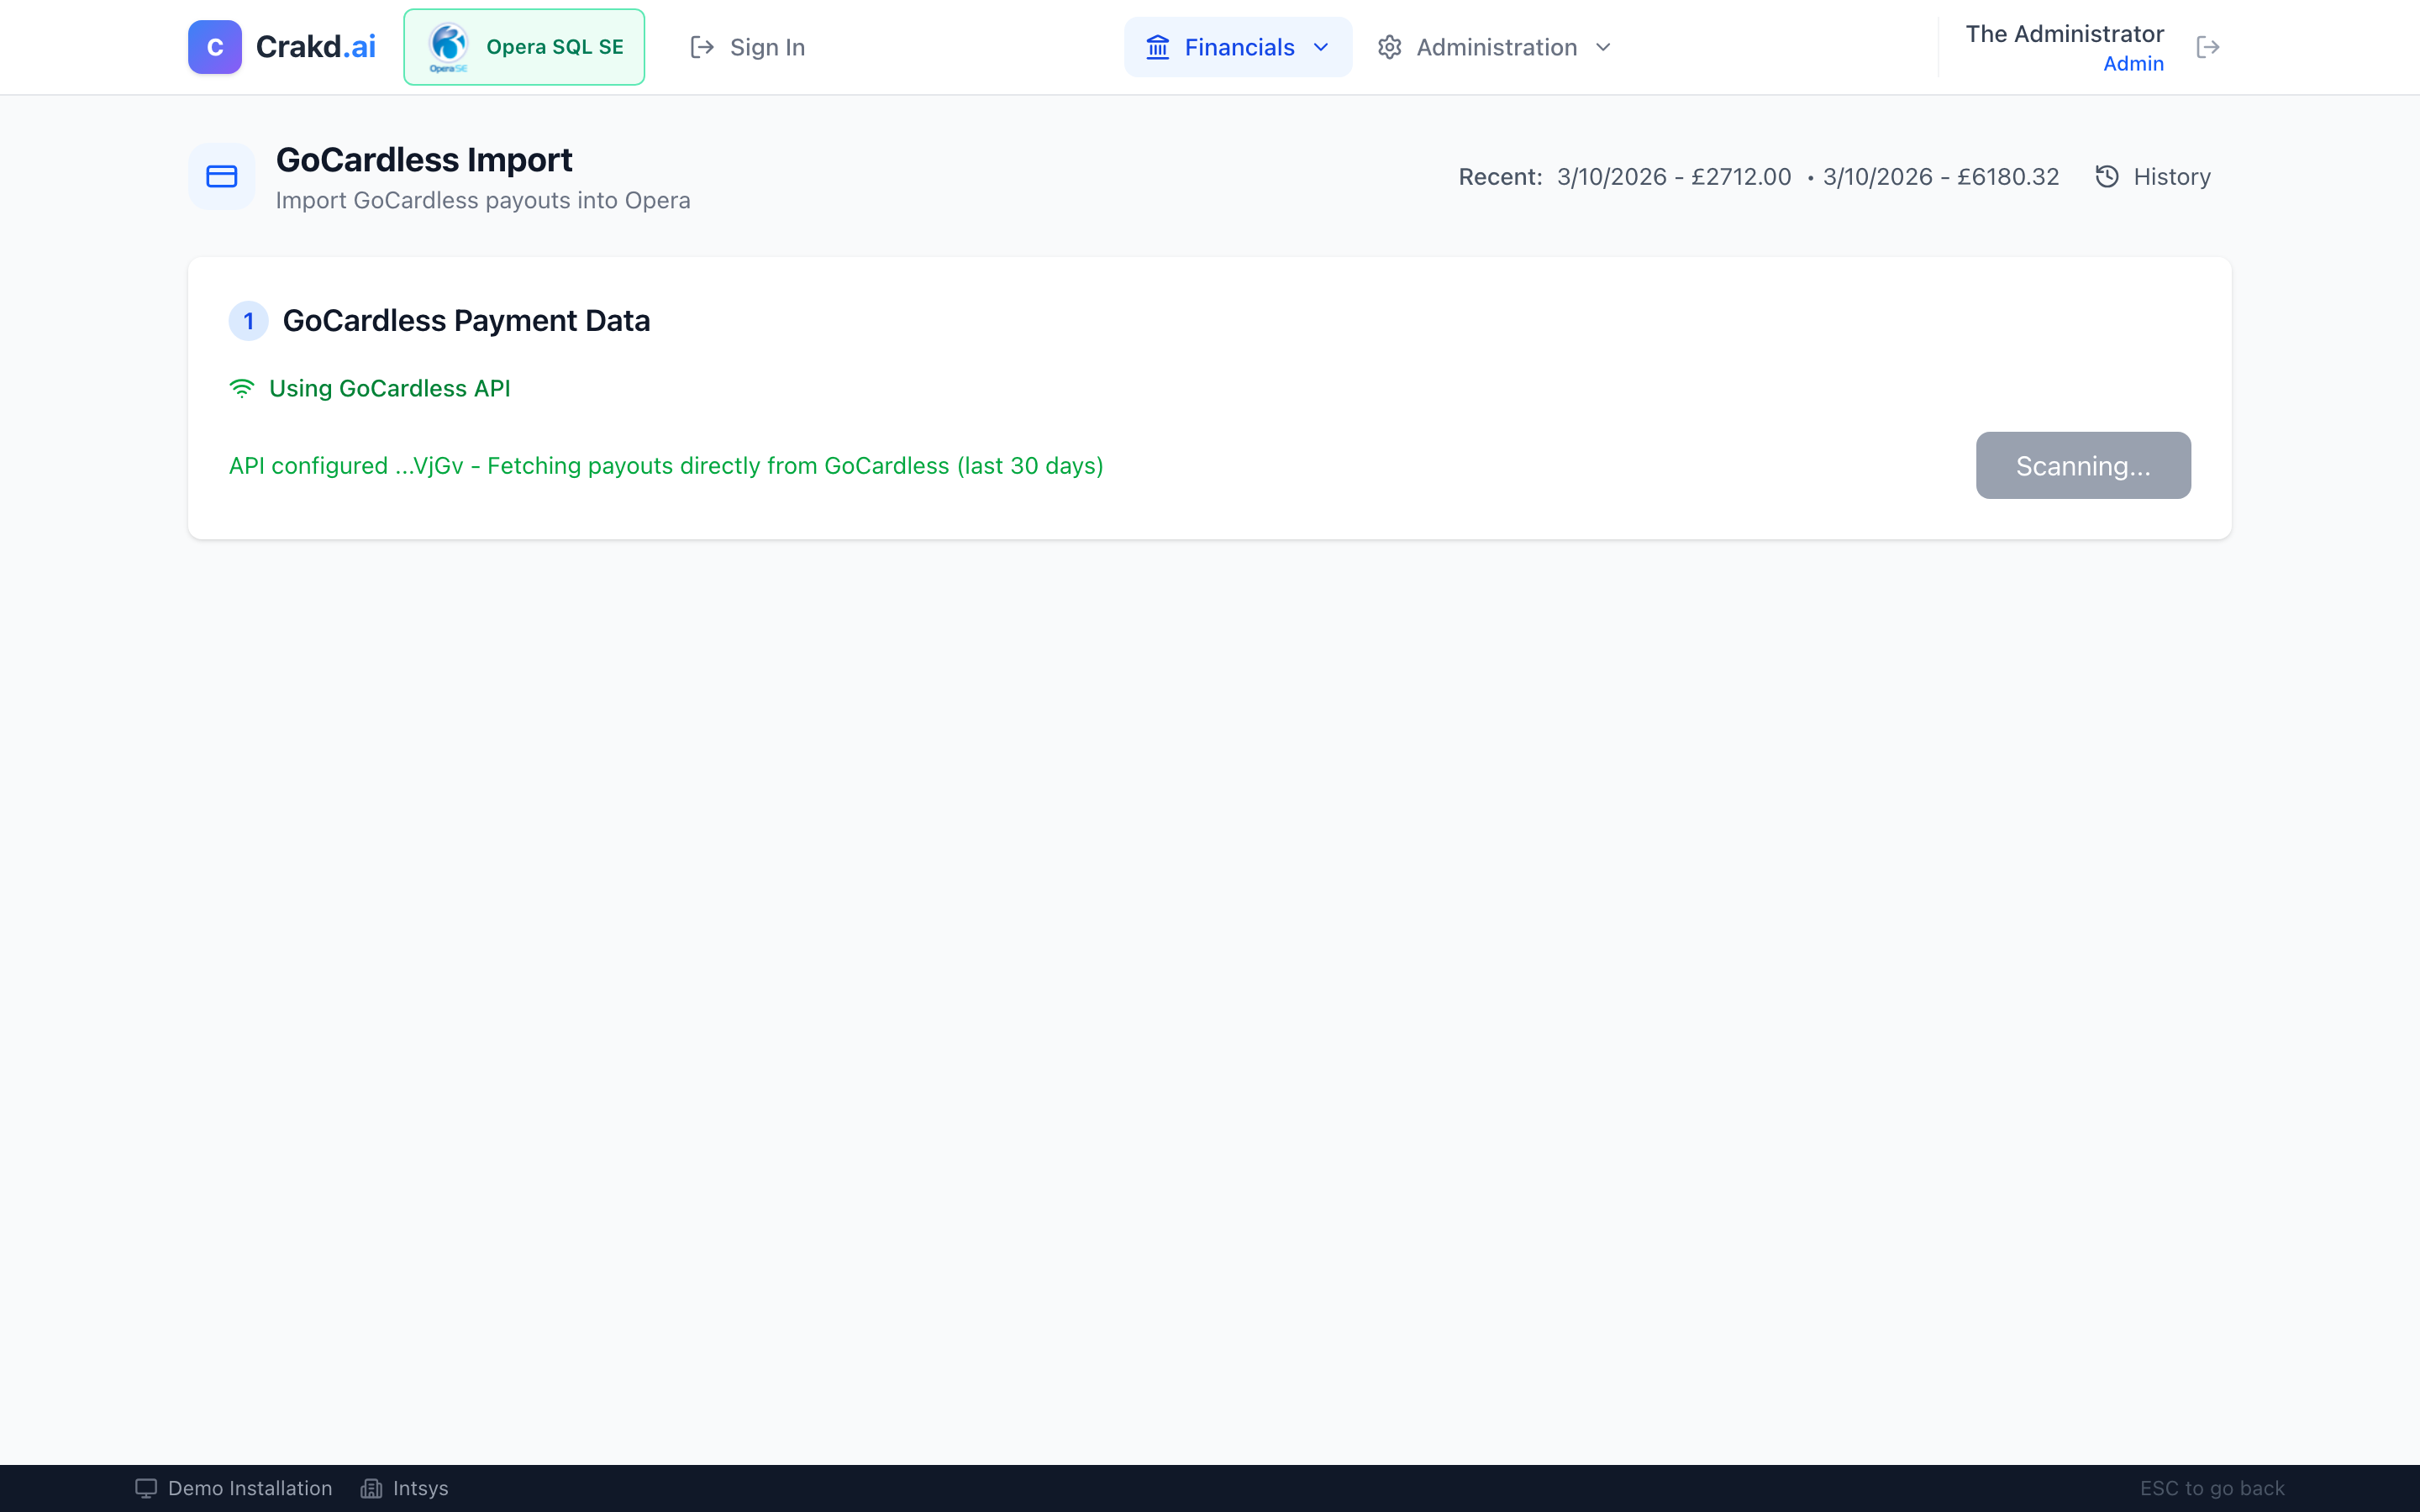Click the clock icon next to History
The image size is (2420, 1512).
pyautogui.click(x=2107, y=176)
